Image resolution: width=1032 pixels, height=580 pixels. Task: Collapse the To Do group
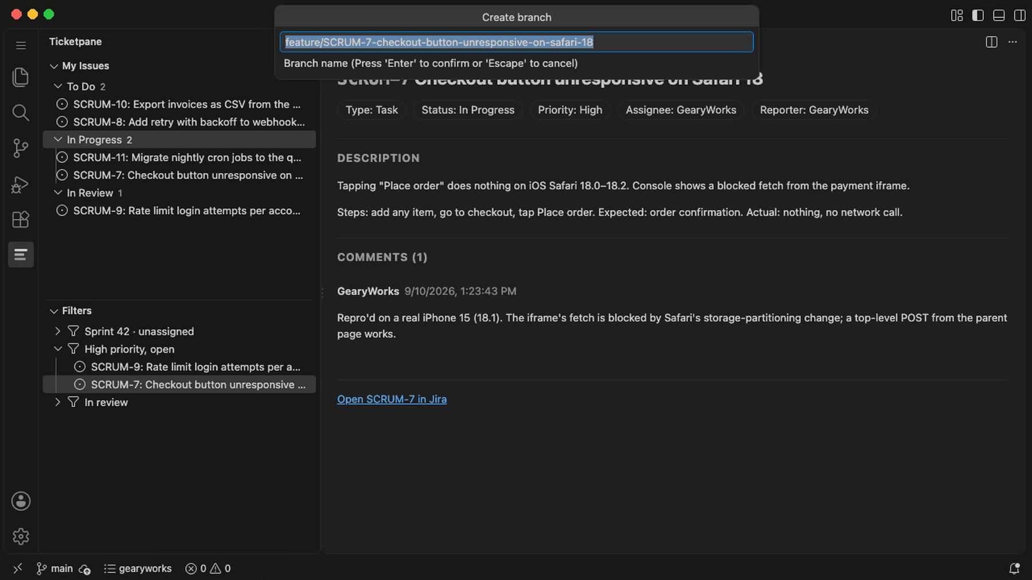pyautogui.click(x=58, y=86)
